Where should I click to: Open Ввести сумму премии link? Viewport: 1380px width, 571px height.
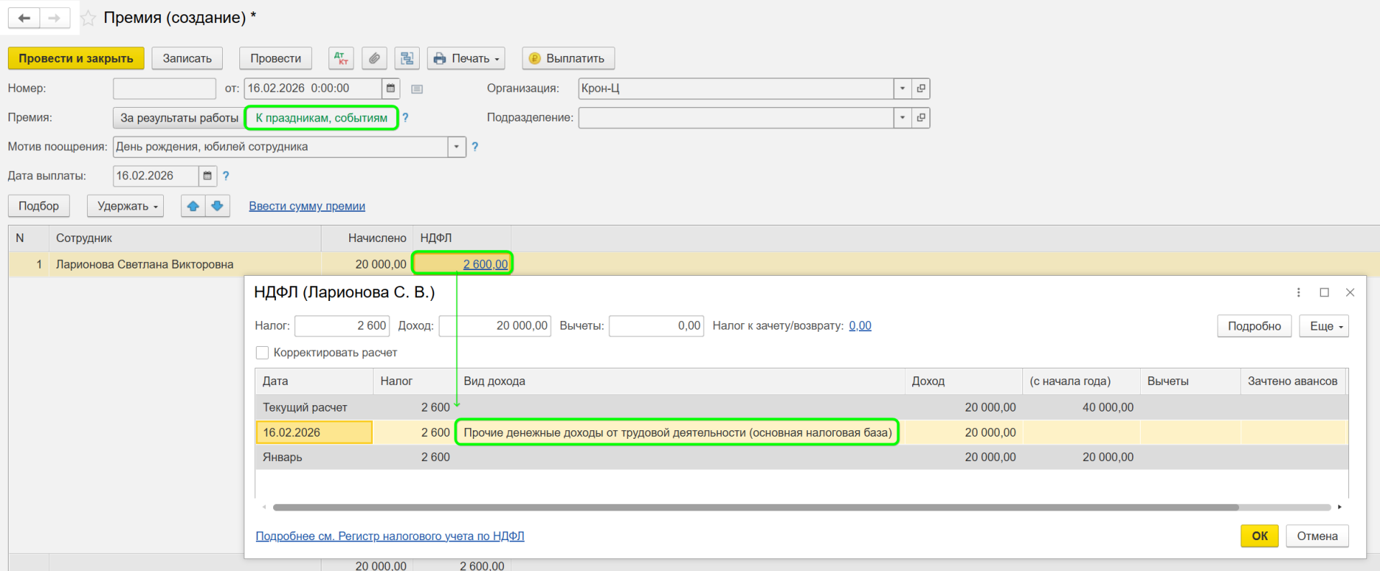click(307, 206)
